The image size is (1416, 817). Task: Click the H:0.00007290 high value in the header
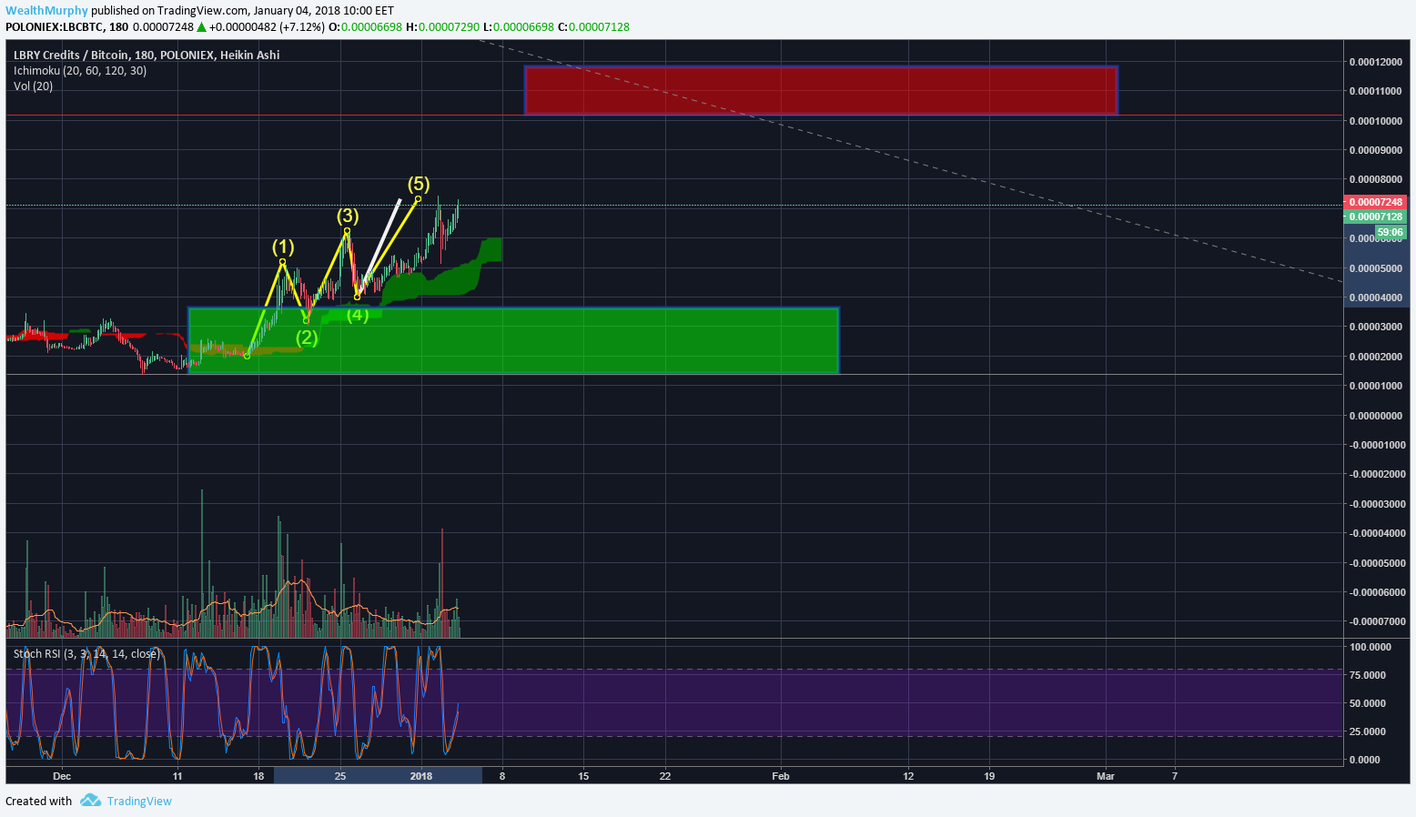coord(442,27)
